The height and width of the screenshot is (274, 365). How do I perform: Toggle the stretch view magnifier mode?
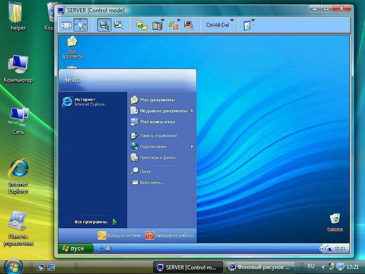(80, 25)
